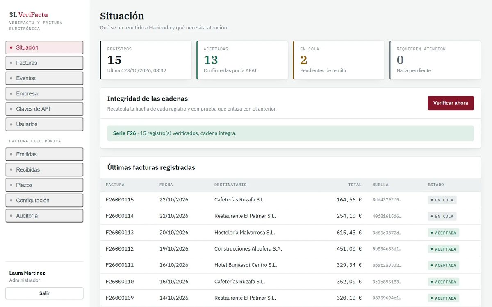Go to Facturas in the sidebar
Screen dimensions: 492x307
pyautogui.click(x=44, y=63)
